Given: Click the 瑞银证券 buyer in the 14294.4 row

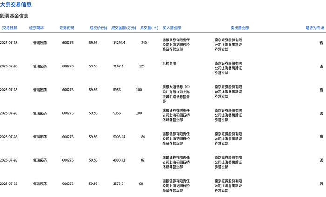Looking at the screenshot, I should (x=176, y=45).
